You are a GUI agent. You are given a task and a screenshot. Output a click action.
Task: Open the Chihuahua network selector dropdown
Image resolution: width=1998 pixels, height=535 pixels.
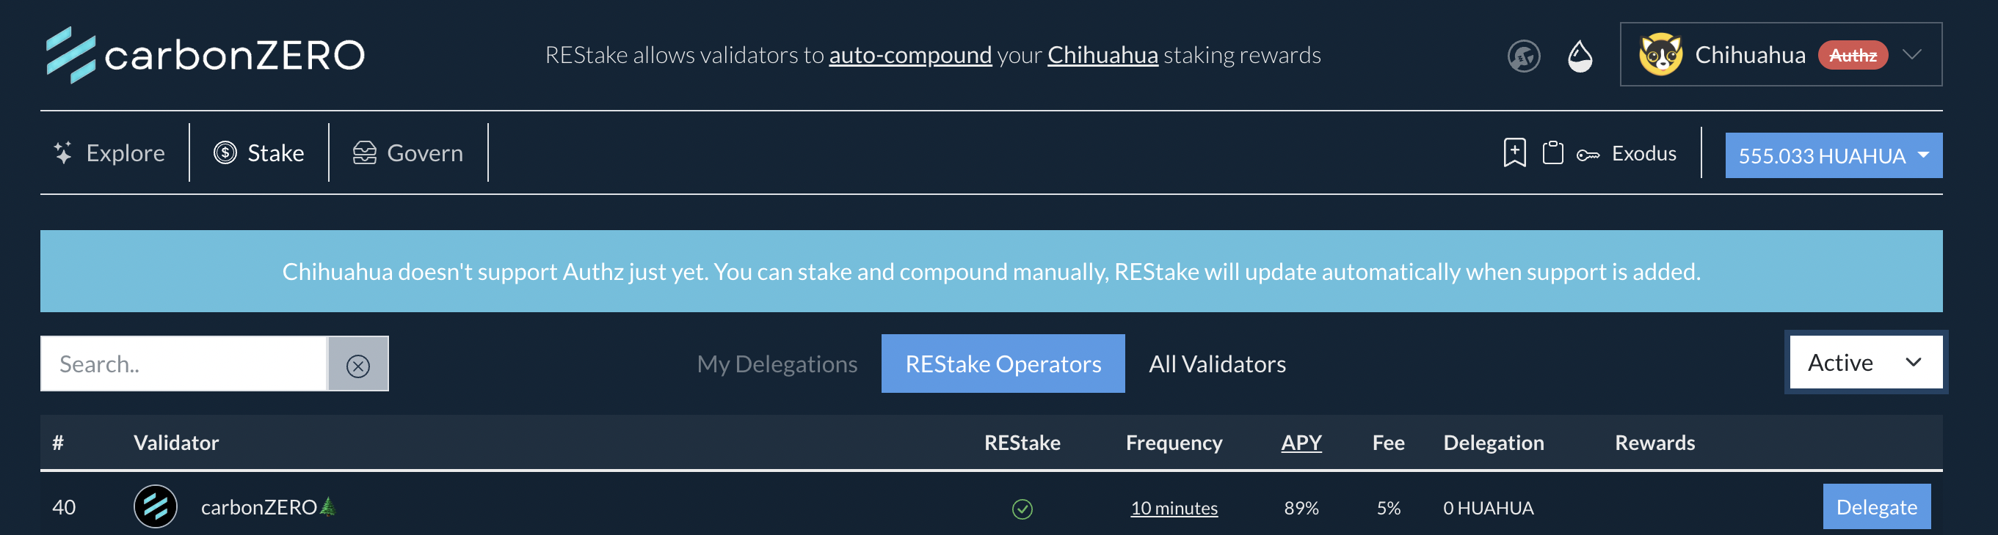(1911, 55)
